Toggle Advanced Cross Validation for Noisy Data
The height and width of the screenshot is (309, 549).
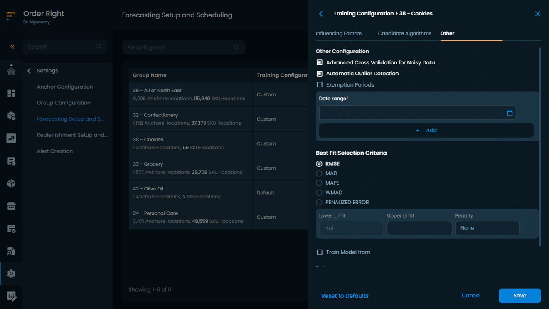point(320,62)
